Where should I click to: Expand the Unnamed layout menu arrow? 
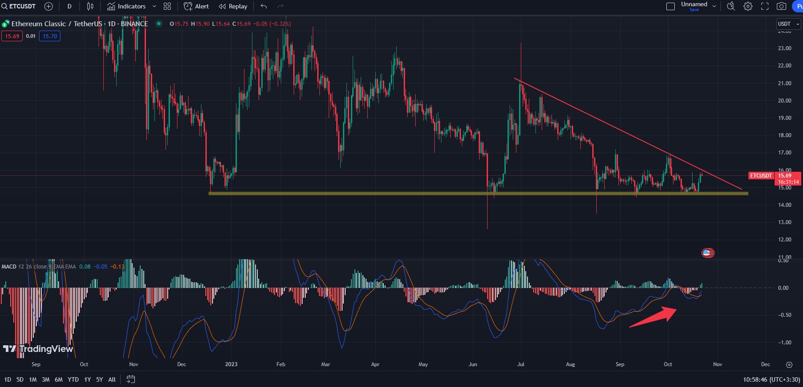point(714,6)
